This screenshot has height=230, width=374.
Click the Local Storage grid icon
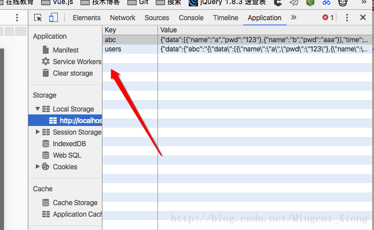coord(46,109)
